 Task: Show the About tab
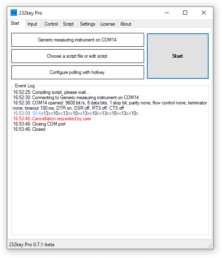click(x=125, y=24)
